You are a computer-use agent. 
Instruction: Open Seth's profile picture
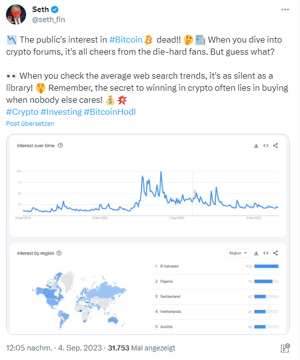16,15
